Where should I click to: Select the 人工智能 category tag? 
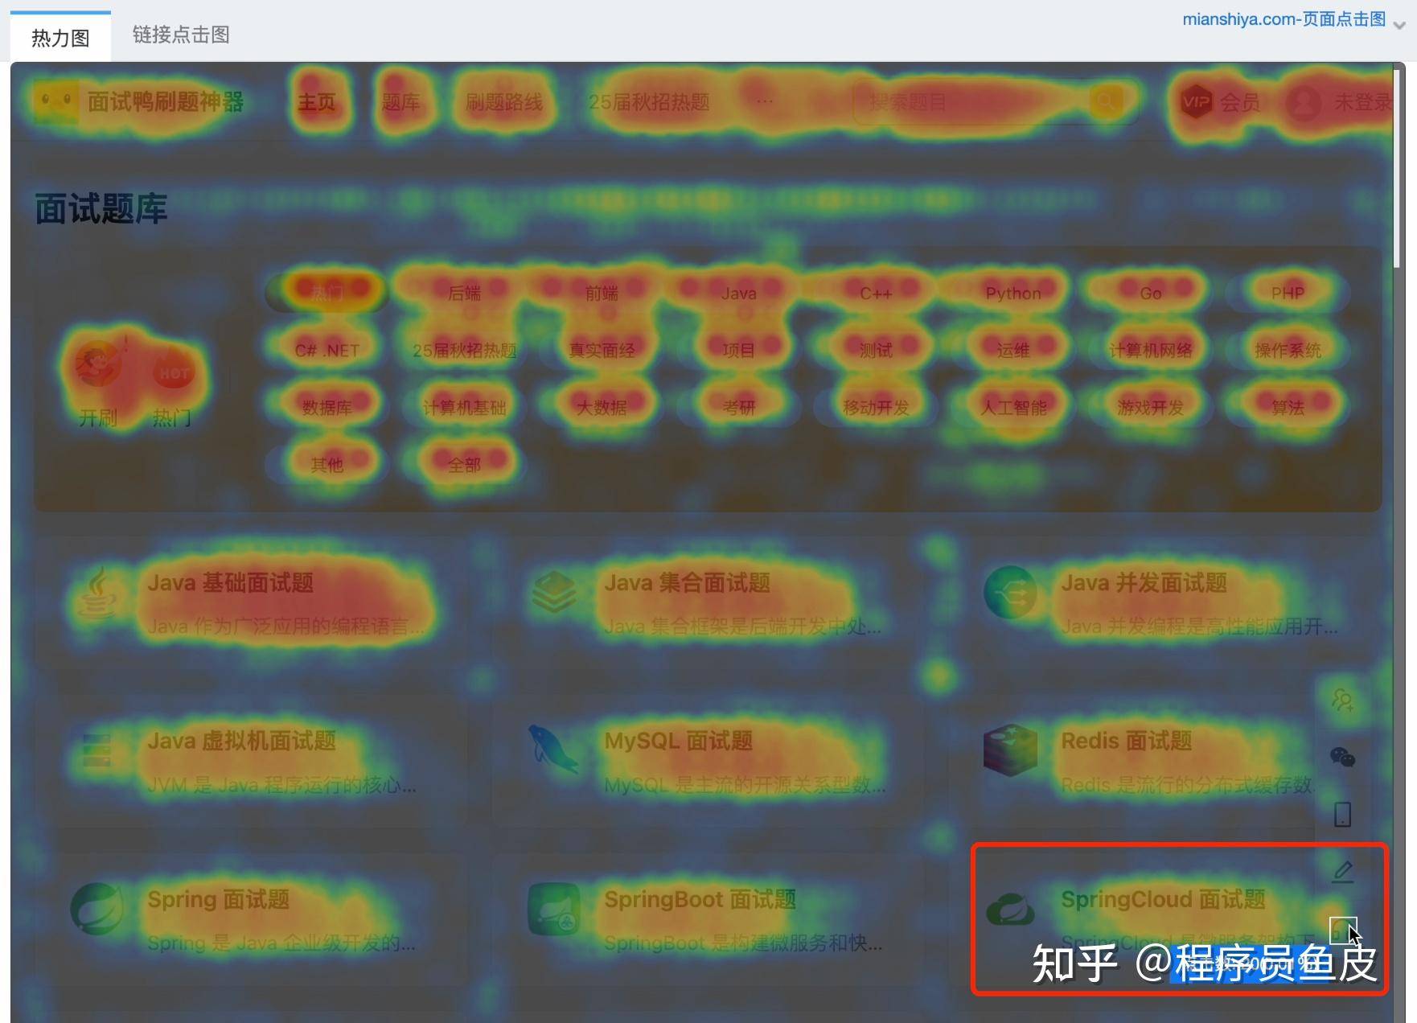tap(1013, 407)
